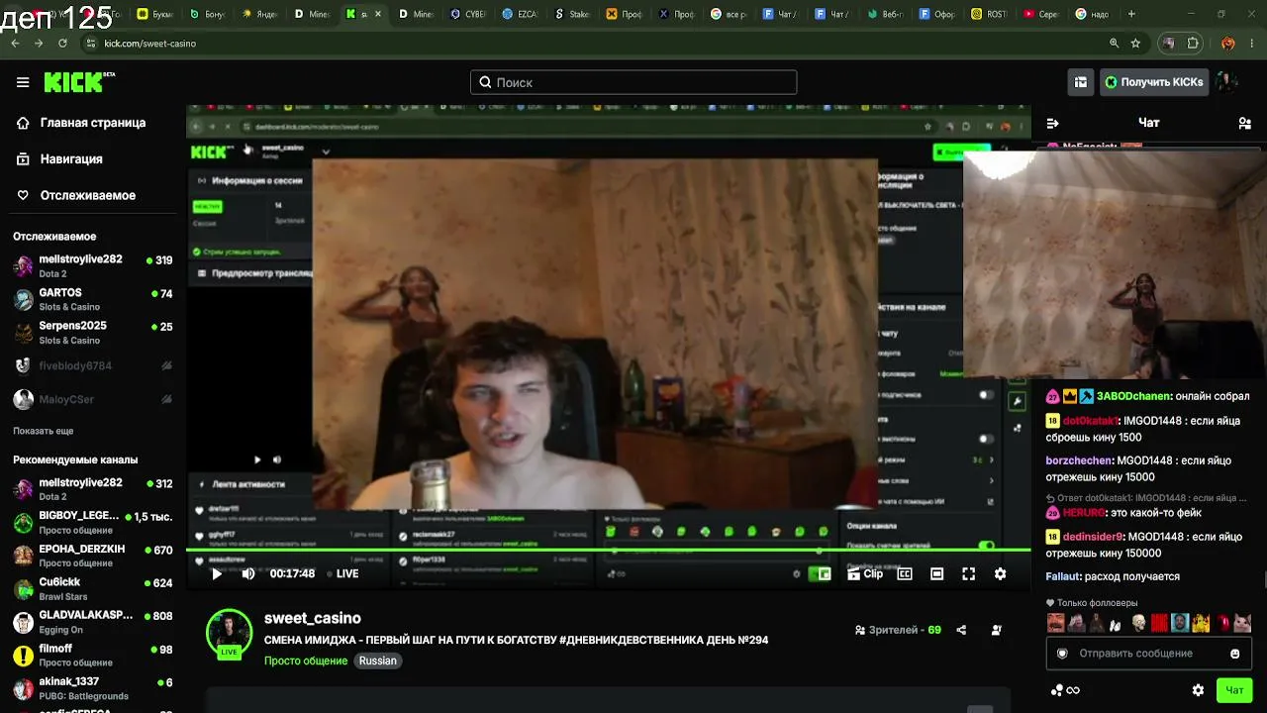Viewport: 1267px width, 713px height.
Task: Open recommended channel BIGBOY_LEGE...
Action: [92, 523]
